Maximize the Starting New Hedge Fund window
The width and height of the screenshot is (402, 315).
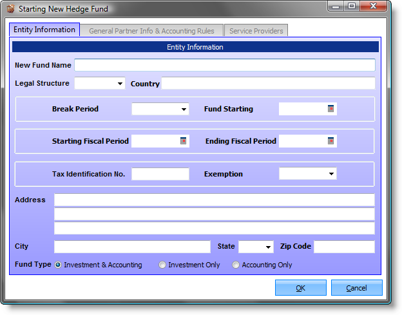[x=352, y=6]
